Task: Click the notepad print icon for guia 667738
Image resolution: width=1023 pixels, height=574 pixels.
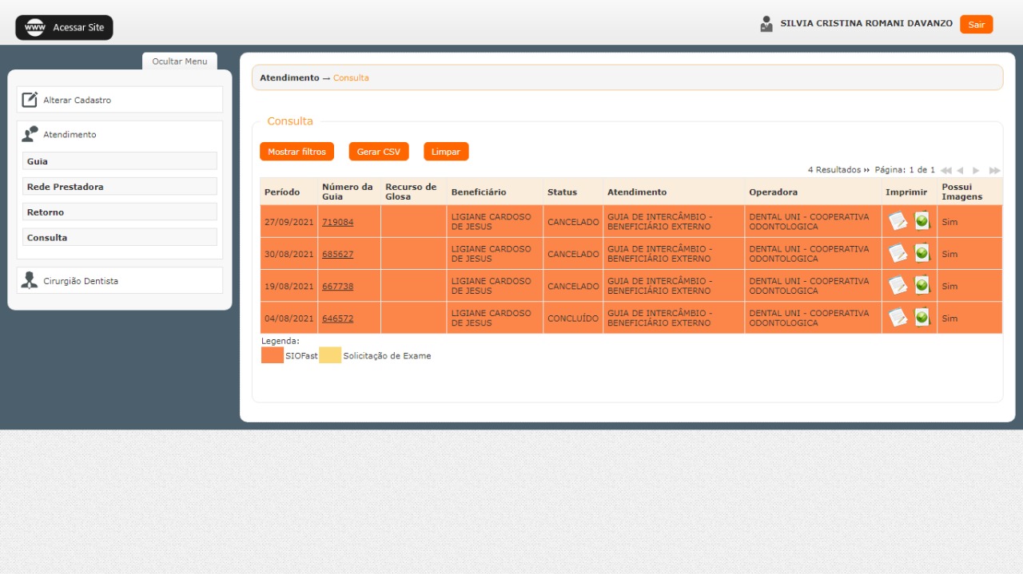Action: click(898, 285)
